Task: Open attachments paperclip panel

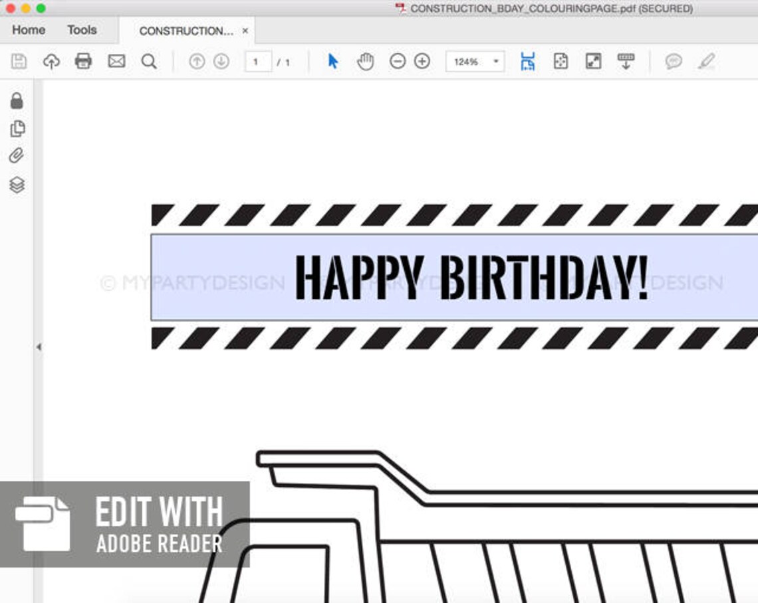Action: [17, 155]
